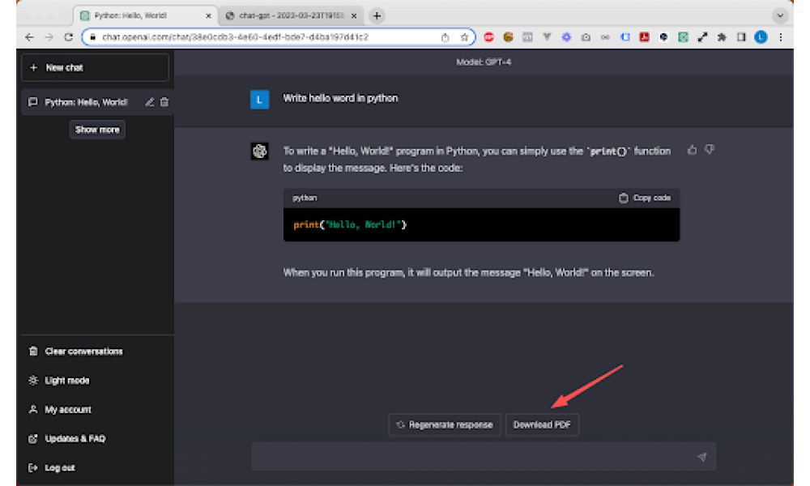View site info via the lock icon
This screenshot has height=486, width=810.
tap(93, 37)
